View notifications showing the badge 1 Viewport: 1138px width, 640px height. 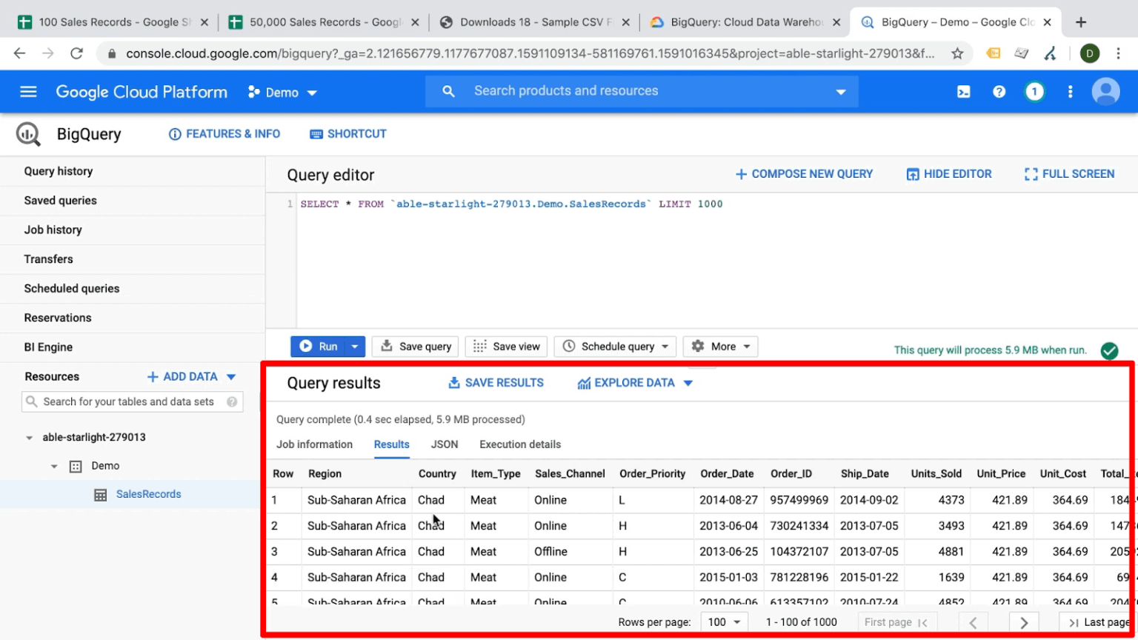pos(1034,91)
